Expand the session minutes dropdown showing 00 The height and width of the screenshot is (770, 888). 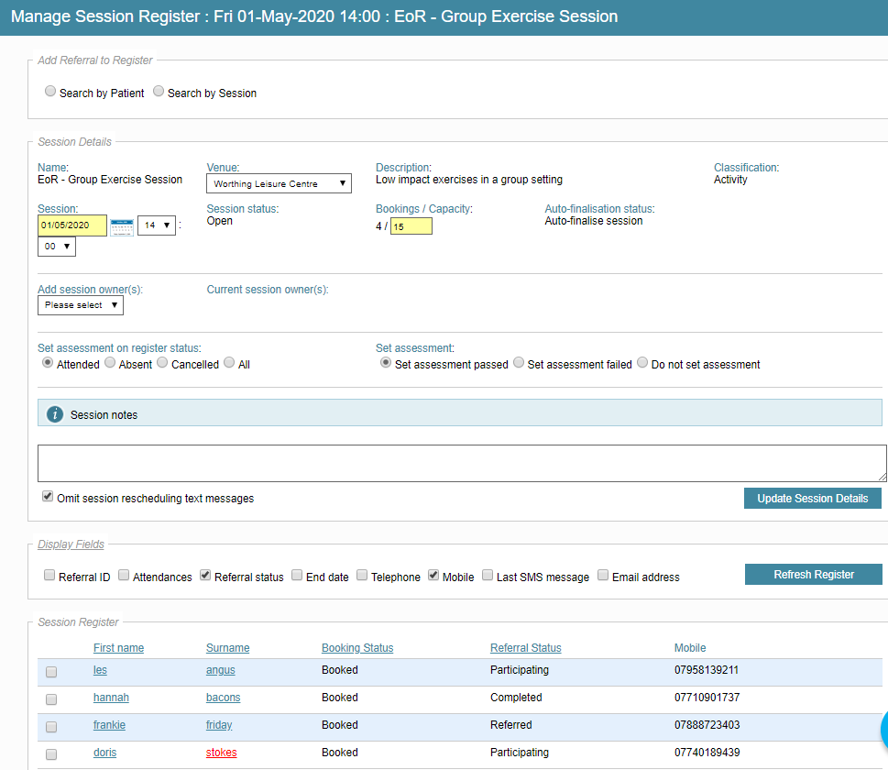[x=57, y=247]
